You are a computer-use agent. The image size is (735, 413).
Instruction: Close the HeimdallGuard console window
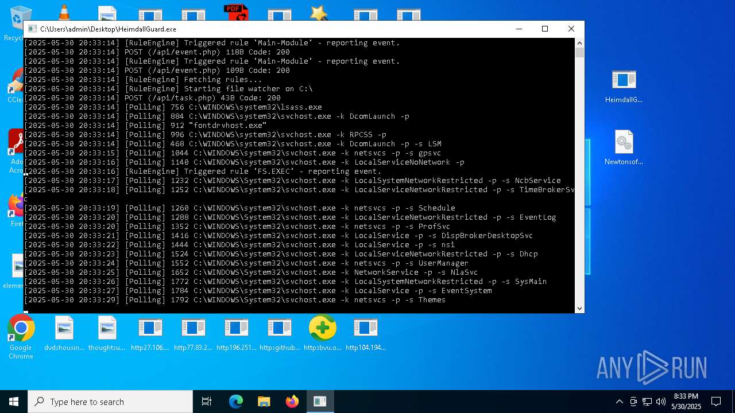click(571, 29)
